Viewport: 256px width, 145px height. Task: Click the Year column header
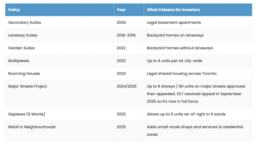(121, 10)
